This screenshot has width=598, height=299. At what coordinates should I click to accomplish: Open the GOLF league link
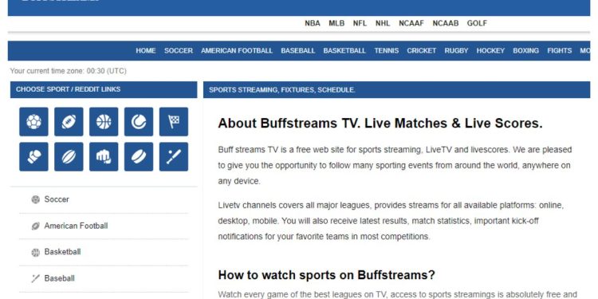pos(477,23)
